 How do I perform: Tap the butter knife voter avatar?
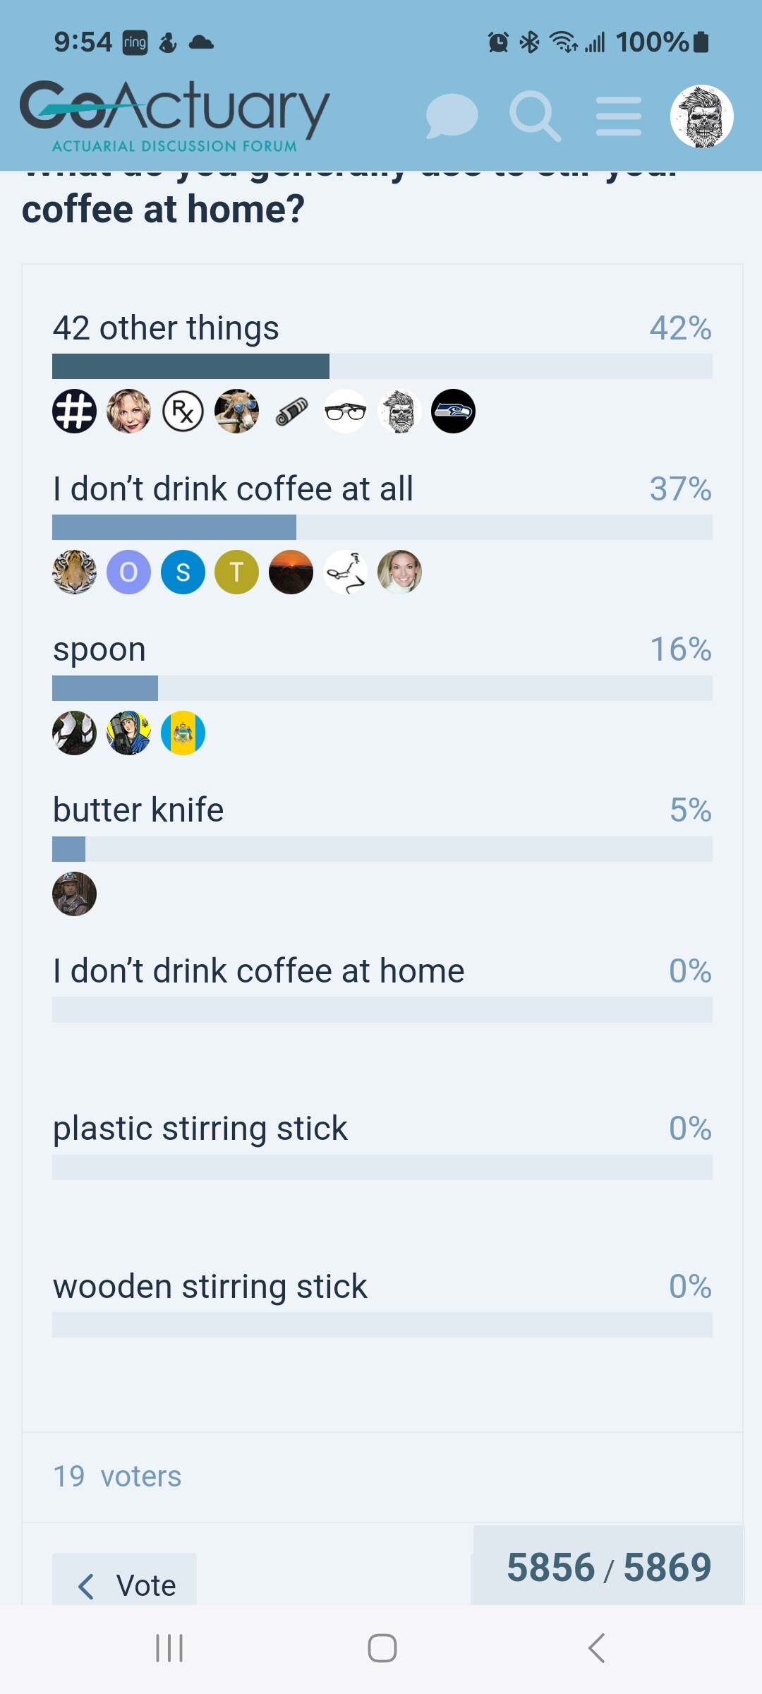coord(75,894)
